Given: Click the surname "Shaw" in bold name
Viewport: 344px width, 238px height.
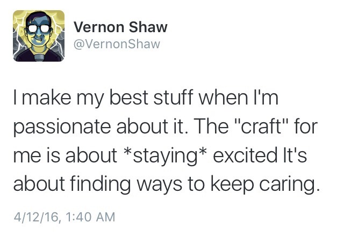Looking at the screenshot, I should 148,27.
